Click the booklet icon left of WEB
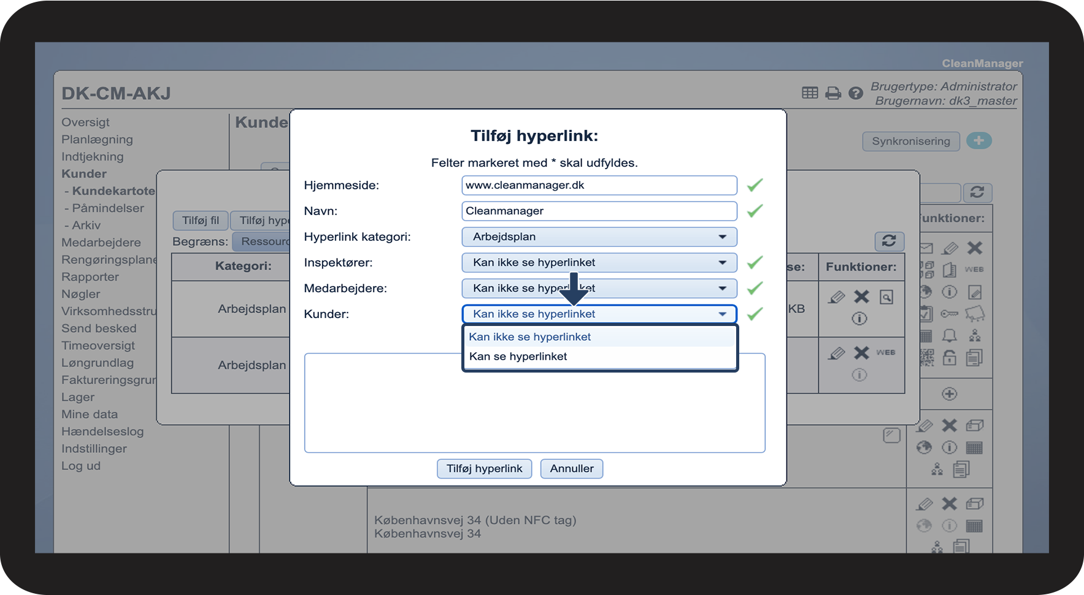The height and width of the screenshot is (595, 1084). 950,270
